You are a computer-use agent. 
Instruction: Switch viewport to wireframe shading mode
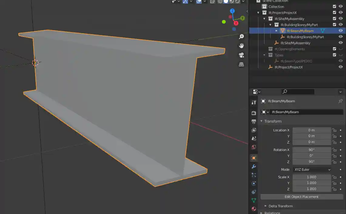coord(220,2)
